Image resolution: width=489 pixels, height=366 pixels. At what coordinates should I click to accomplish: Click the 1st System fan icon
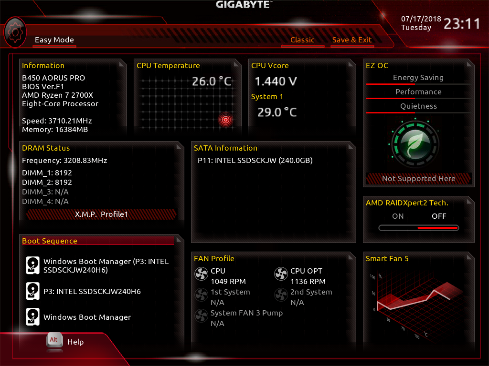(x=201, y=295)
